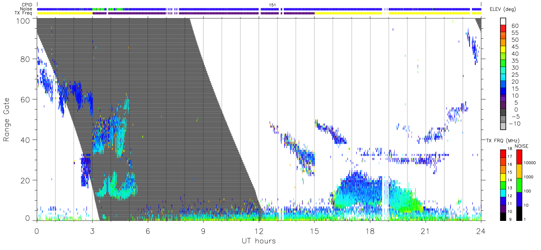Pick the cyan 20-25 degree elevation swatch

coord(503,78)
